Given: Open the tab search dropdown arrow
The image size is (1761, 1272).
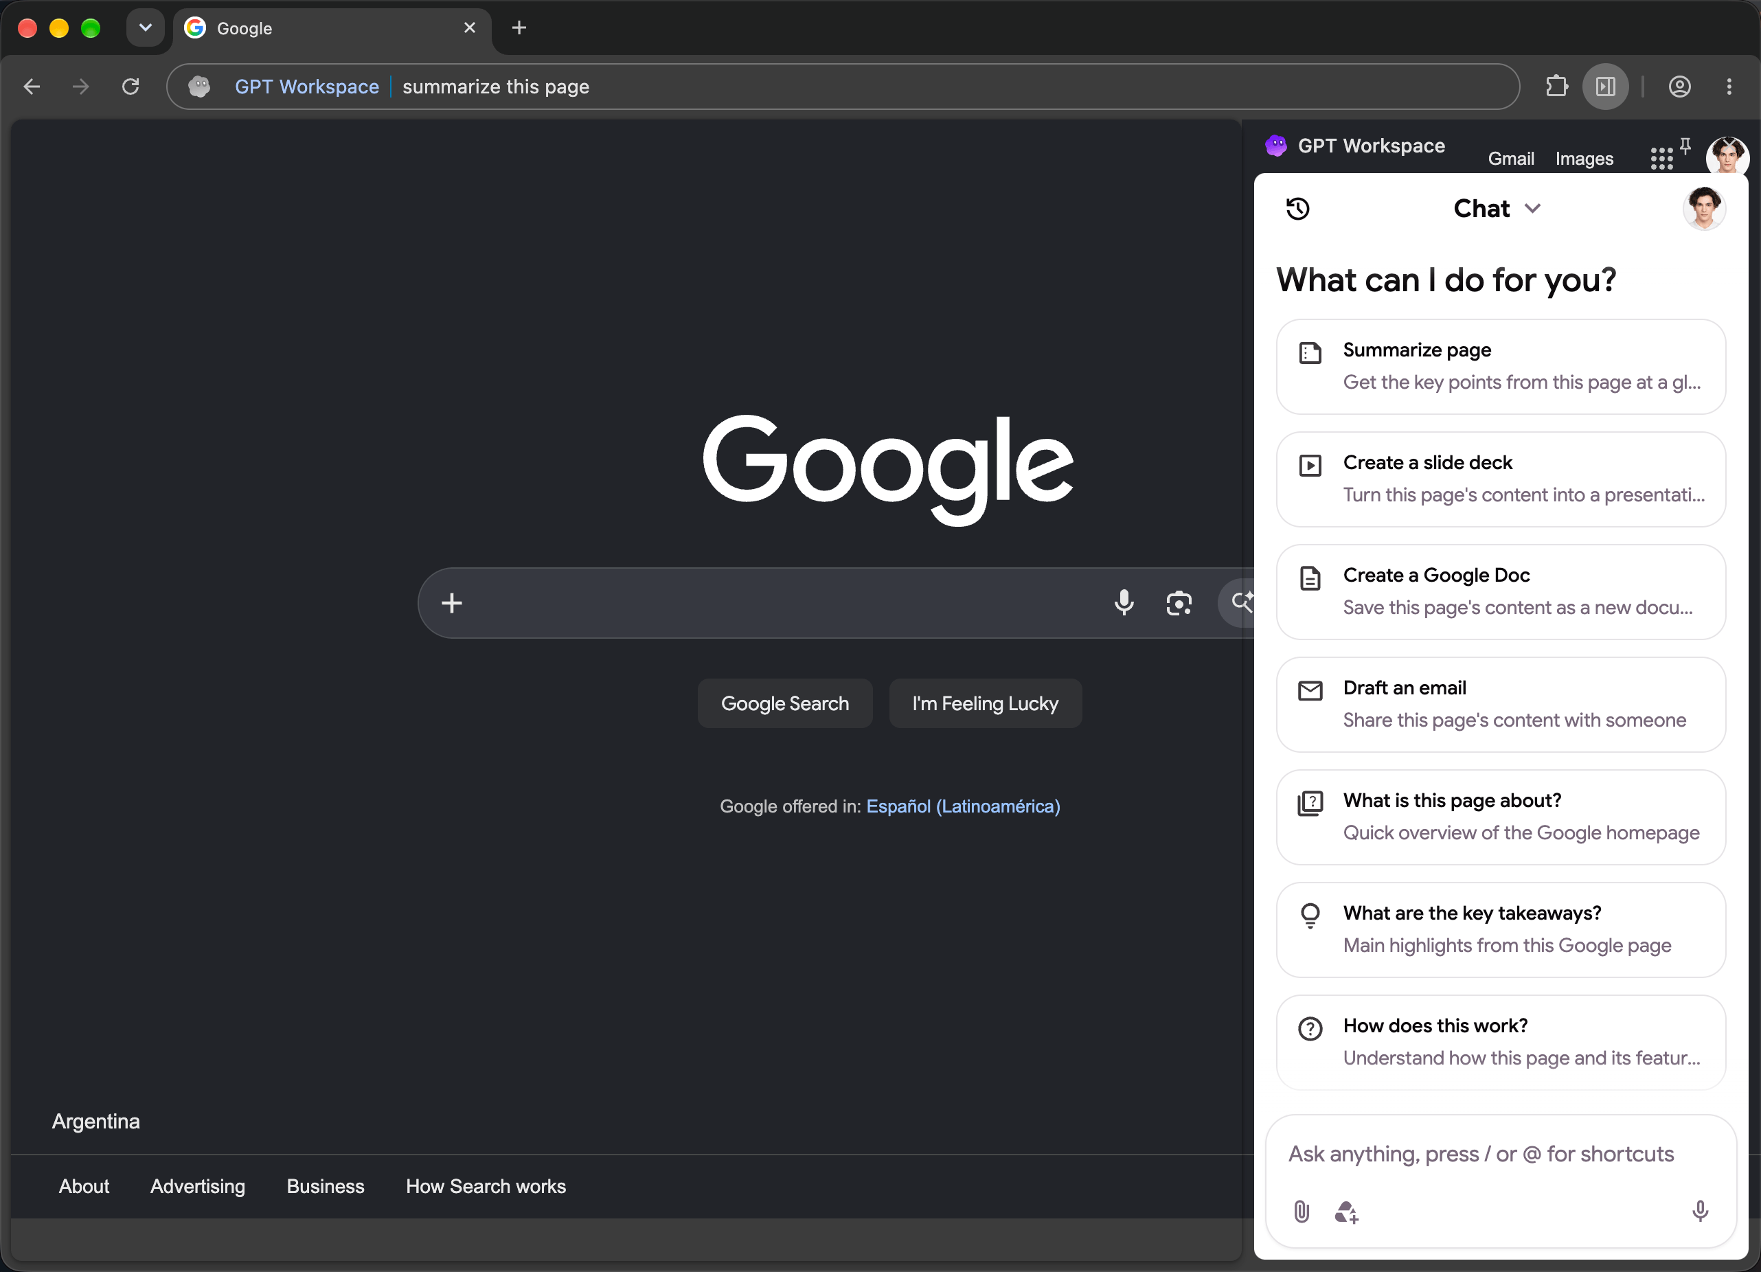Looking at the screenshot, I should 145,28.
